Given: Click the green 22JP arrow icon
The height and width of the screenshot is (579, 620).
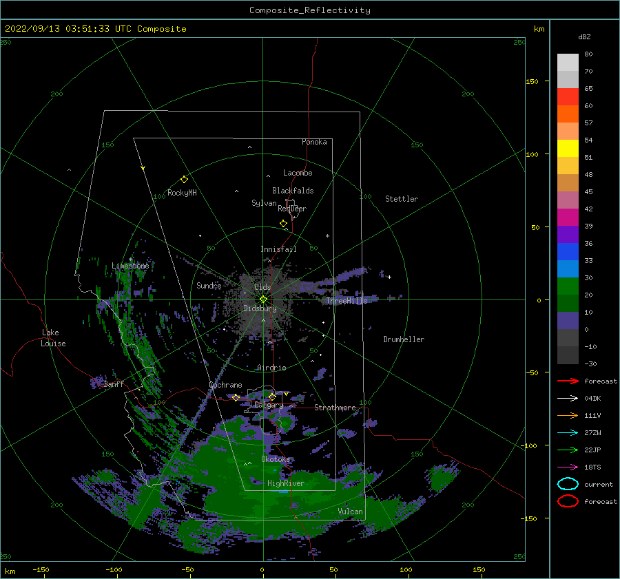Looking at the screenshot, I should tap(568, 450).
